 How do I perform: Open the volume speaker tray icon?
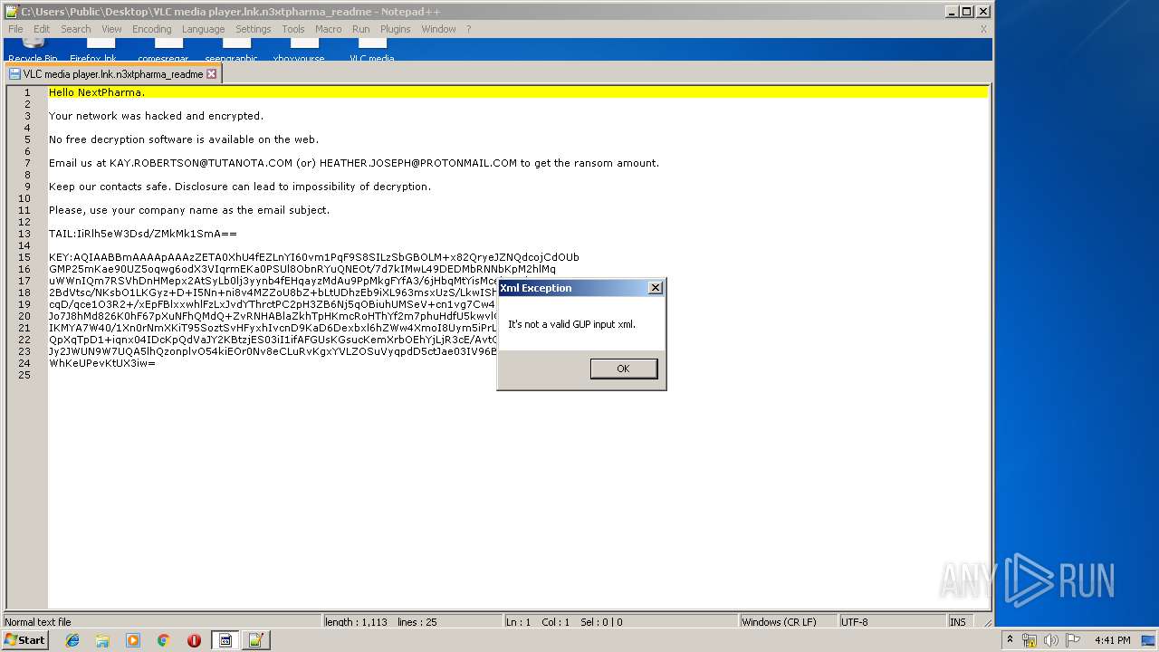point(1050,640)
